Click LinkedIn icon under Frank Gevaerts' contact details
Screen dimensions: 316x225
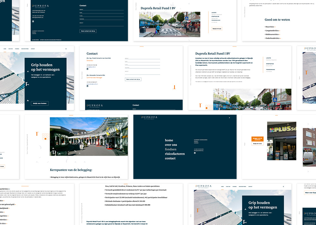coord(88,69)
